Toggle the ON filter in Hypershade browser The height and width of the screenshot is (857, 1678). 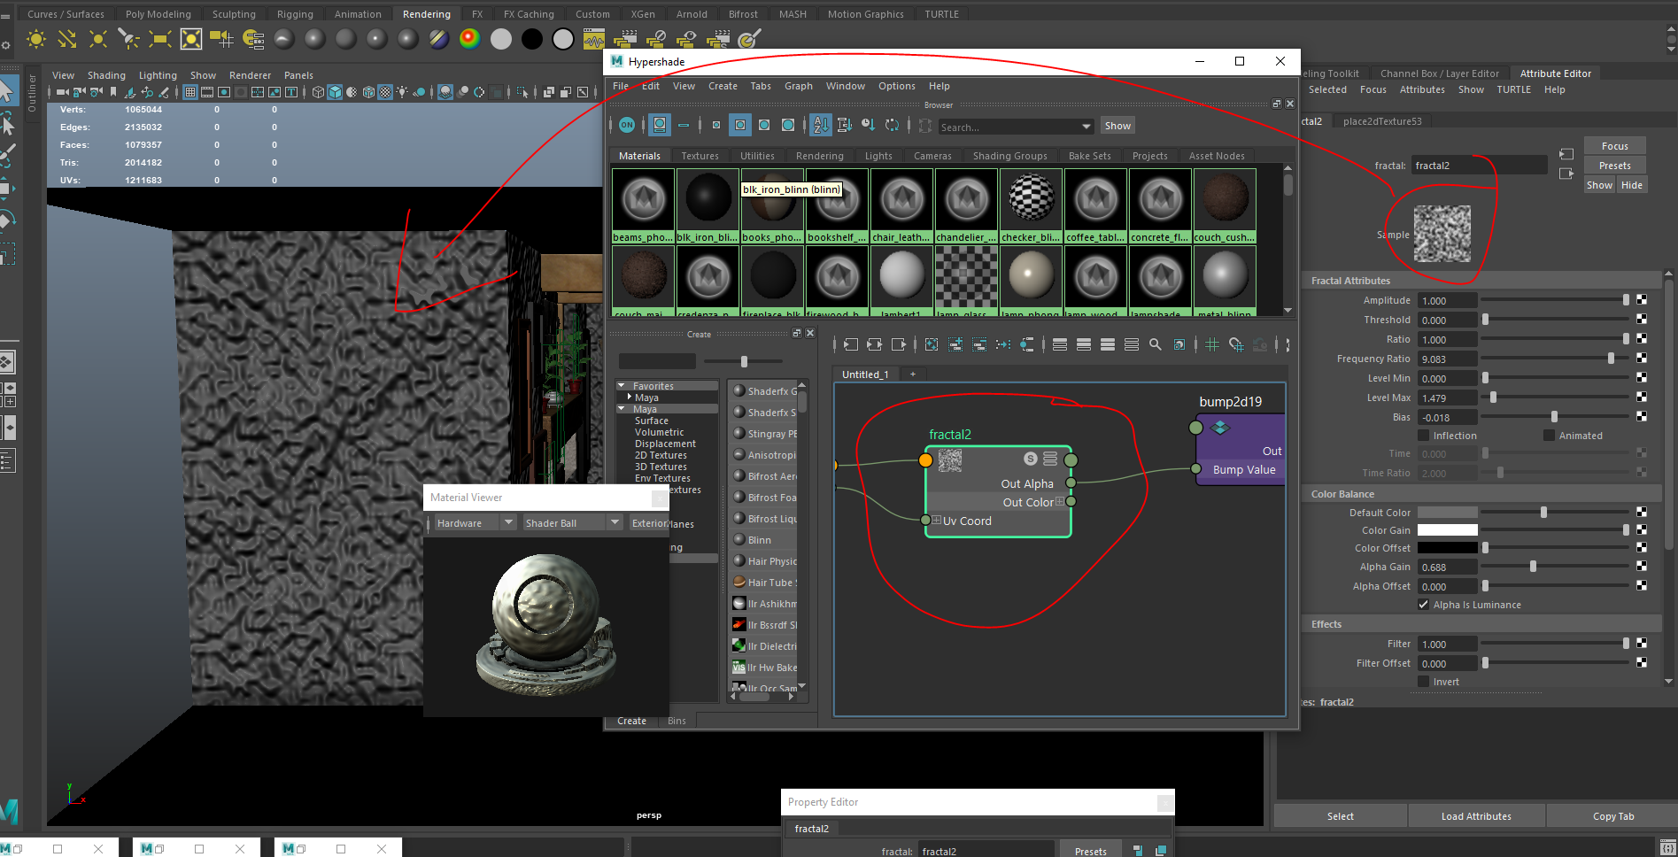(627, 125)
